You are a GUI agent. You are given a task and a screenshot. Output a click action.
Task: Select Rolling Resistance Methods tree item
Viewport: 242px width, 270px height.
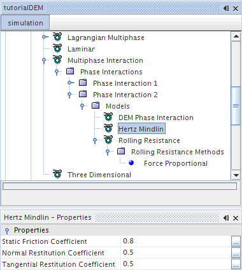click(x=178, y=152)
